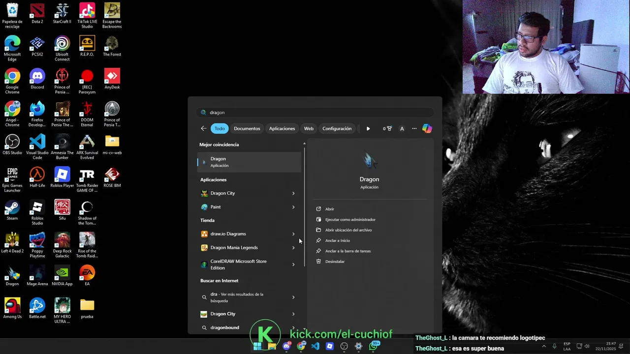Expand the Dragon City web result chevron
Screen dimensions: 630x354
click(x=293, y=314)
